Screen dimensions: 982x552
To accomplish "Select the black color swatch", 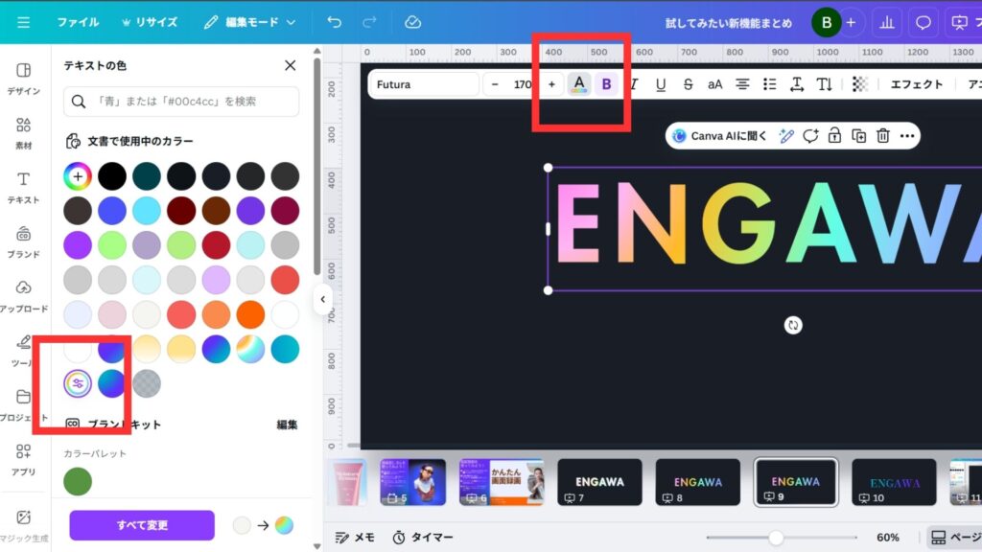I will (112, 176).
